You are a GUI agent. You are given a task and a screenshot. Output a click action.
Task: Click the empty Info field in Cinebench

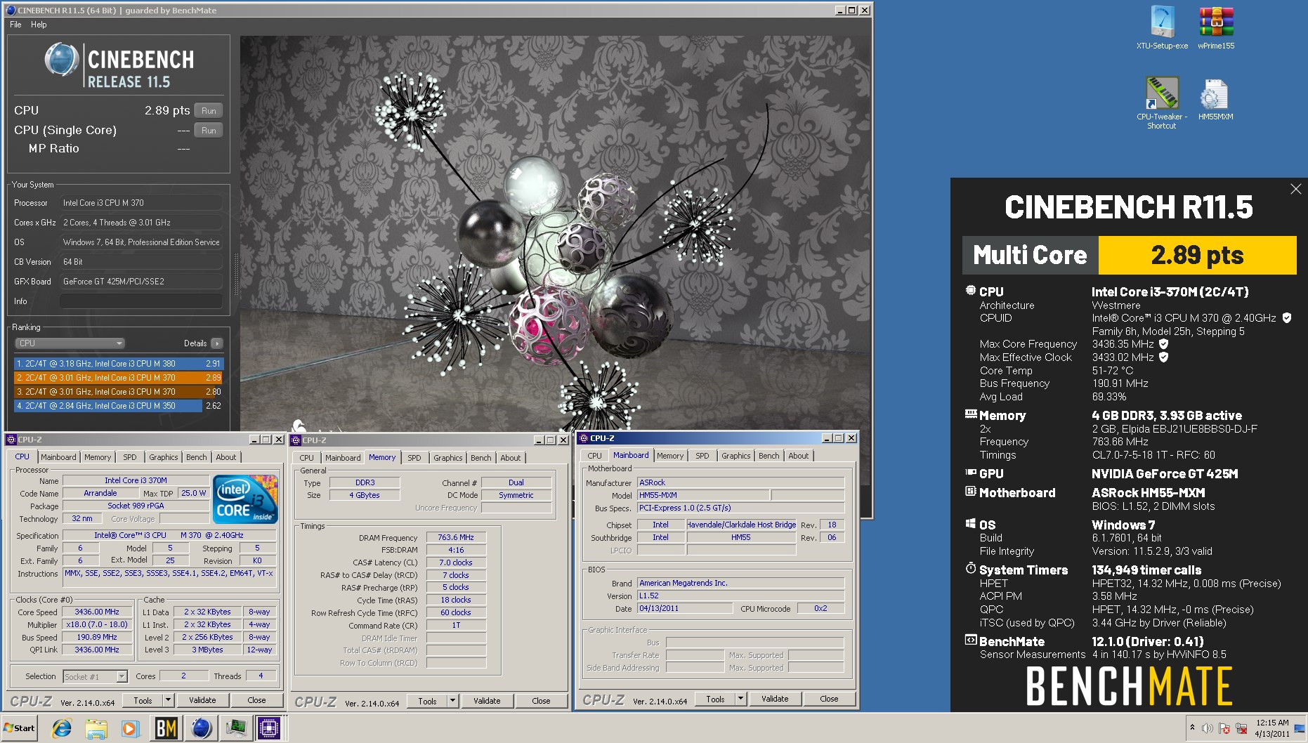[141, 301]
